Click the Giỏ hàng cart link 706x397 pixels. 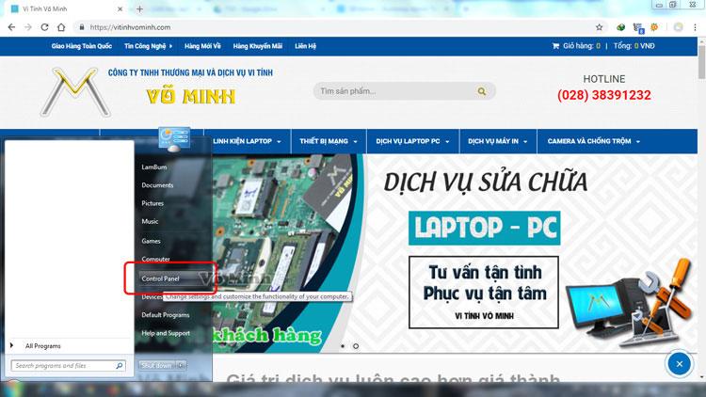pos(582,46)
